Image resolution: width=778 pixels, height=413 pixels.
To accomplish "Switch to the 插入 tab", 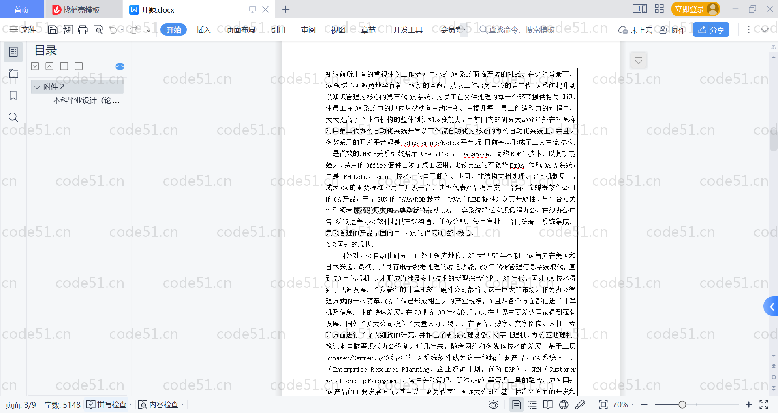I will [203, 30].
